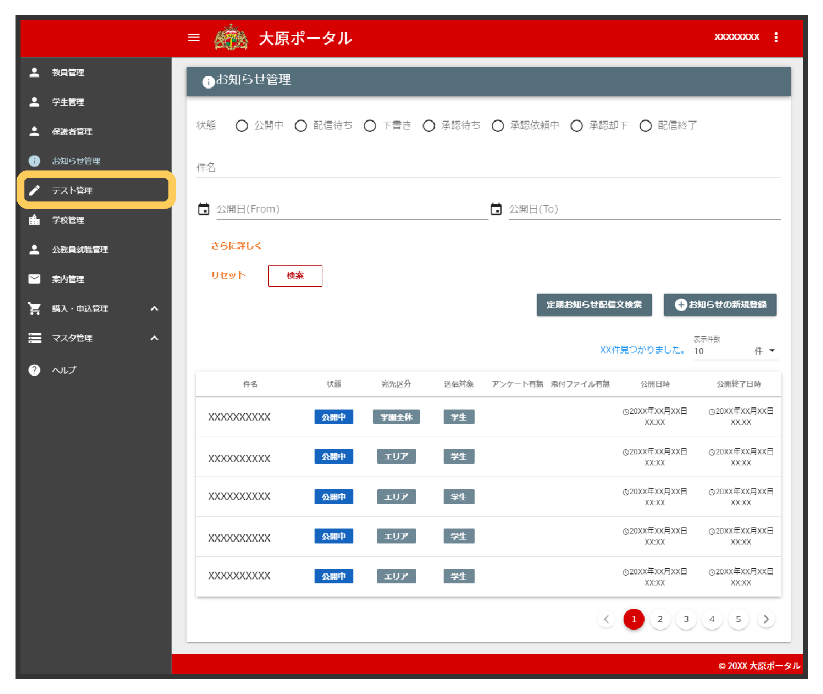This screenshot has height=694, width=823.
Task: Click the 案内管理 envelope icon
Action: tap(34, 279)
